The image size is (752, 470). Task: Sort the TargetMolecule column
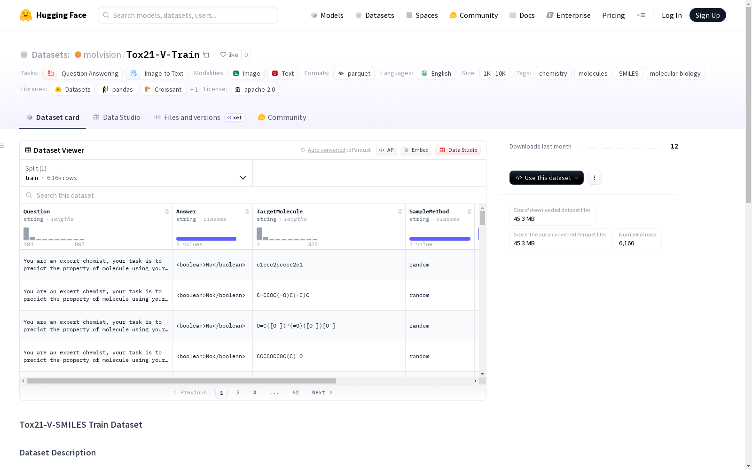pyautogui.click(x=400, y=211)
